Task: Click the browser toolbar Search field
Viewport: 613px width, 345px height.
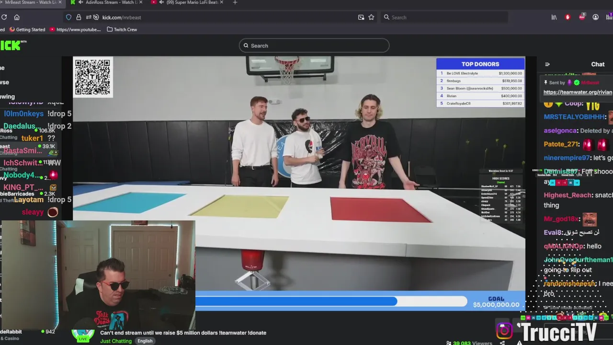Action: (x=444, y=17)
